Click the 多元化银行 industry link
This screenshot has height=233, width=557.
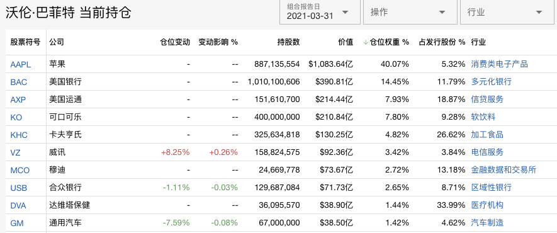(x=492, y=82)
